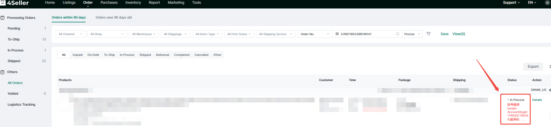Select the Other status tab
551x127 pixels.
tap(217, 55)
